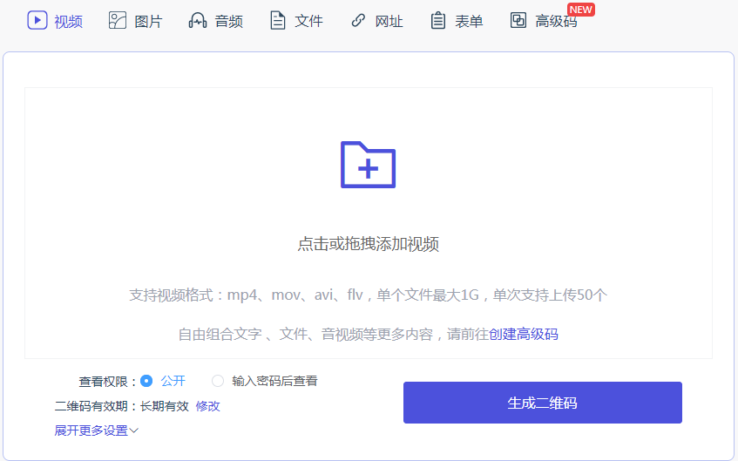Click the folder plus upload icon
Viewport: 738px width, 461px height.
(x=368, y=164)
